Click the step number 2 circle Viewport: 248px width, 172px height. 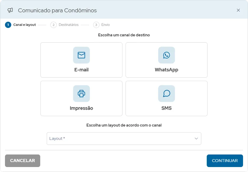(x=53, y=25)
